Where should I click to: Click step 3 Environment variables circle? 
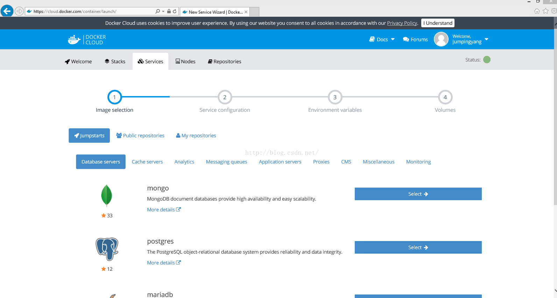click(335, 97)
